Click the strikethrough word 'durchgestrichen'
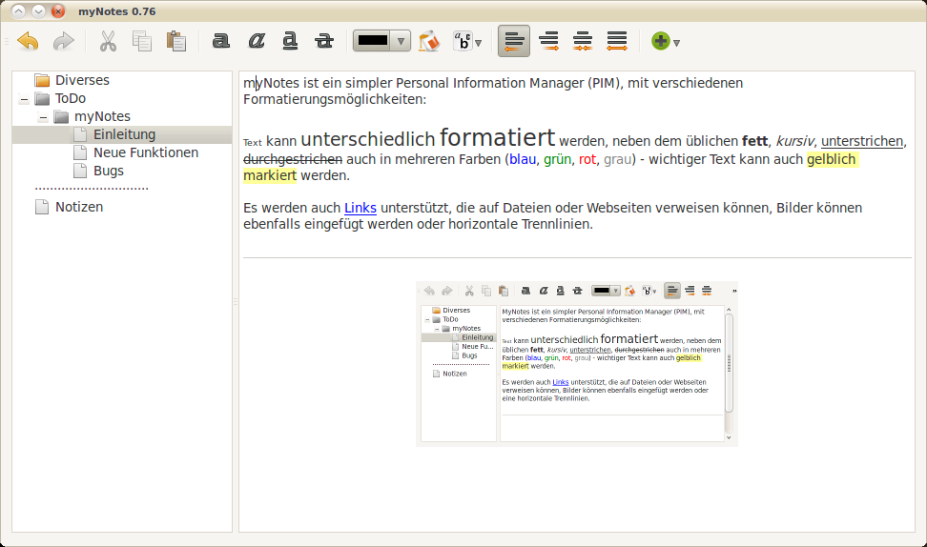This screenshot has height=547, width=927. [x=293, y=159]
